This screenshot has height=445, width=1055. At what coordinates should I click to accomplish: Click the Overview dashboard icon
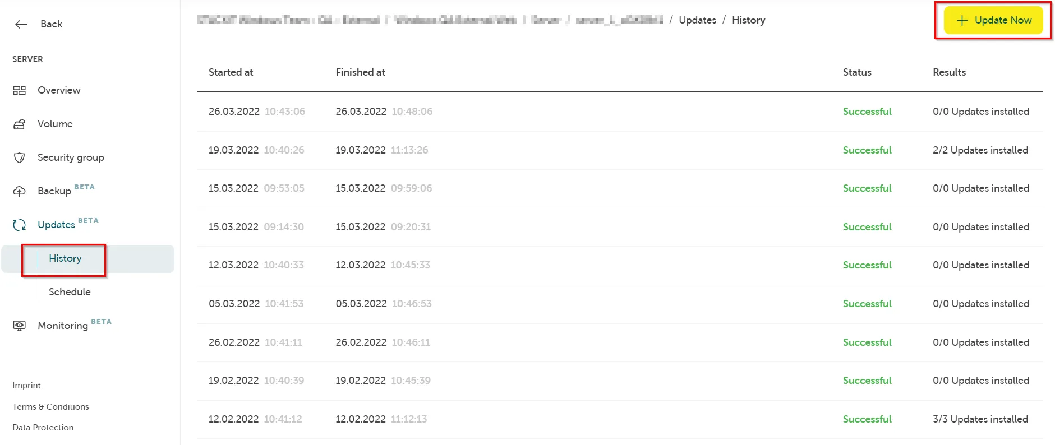(x=20, y=90)
